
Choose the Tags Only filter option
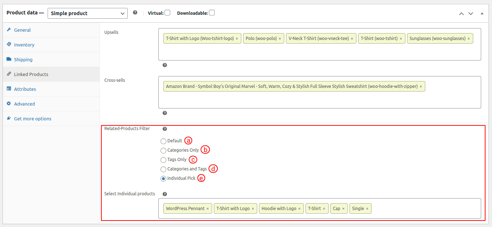[x=163, y=160]
